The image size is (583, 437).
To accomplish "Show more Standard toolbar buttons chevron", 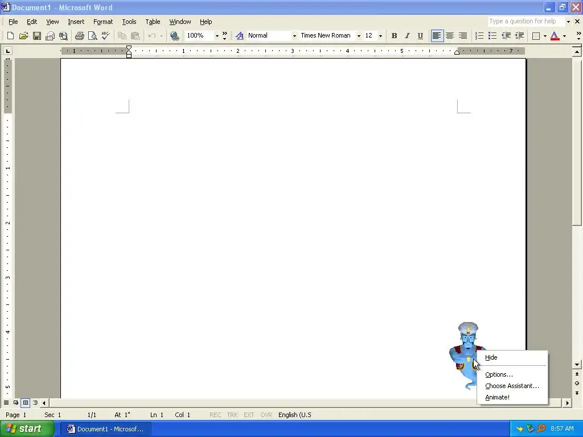I will coord(224,36).
